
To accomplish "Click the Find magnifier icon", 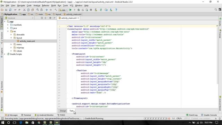I will click(x=37, y=10).
